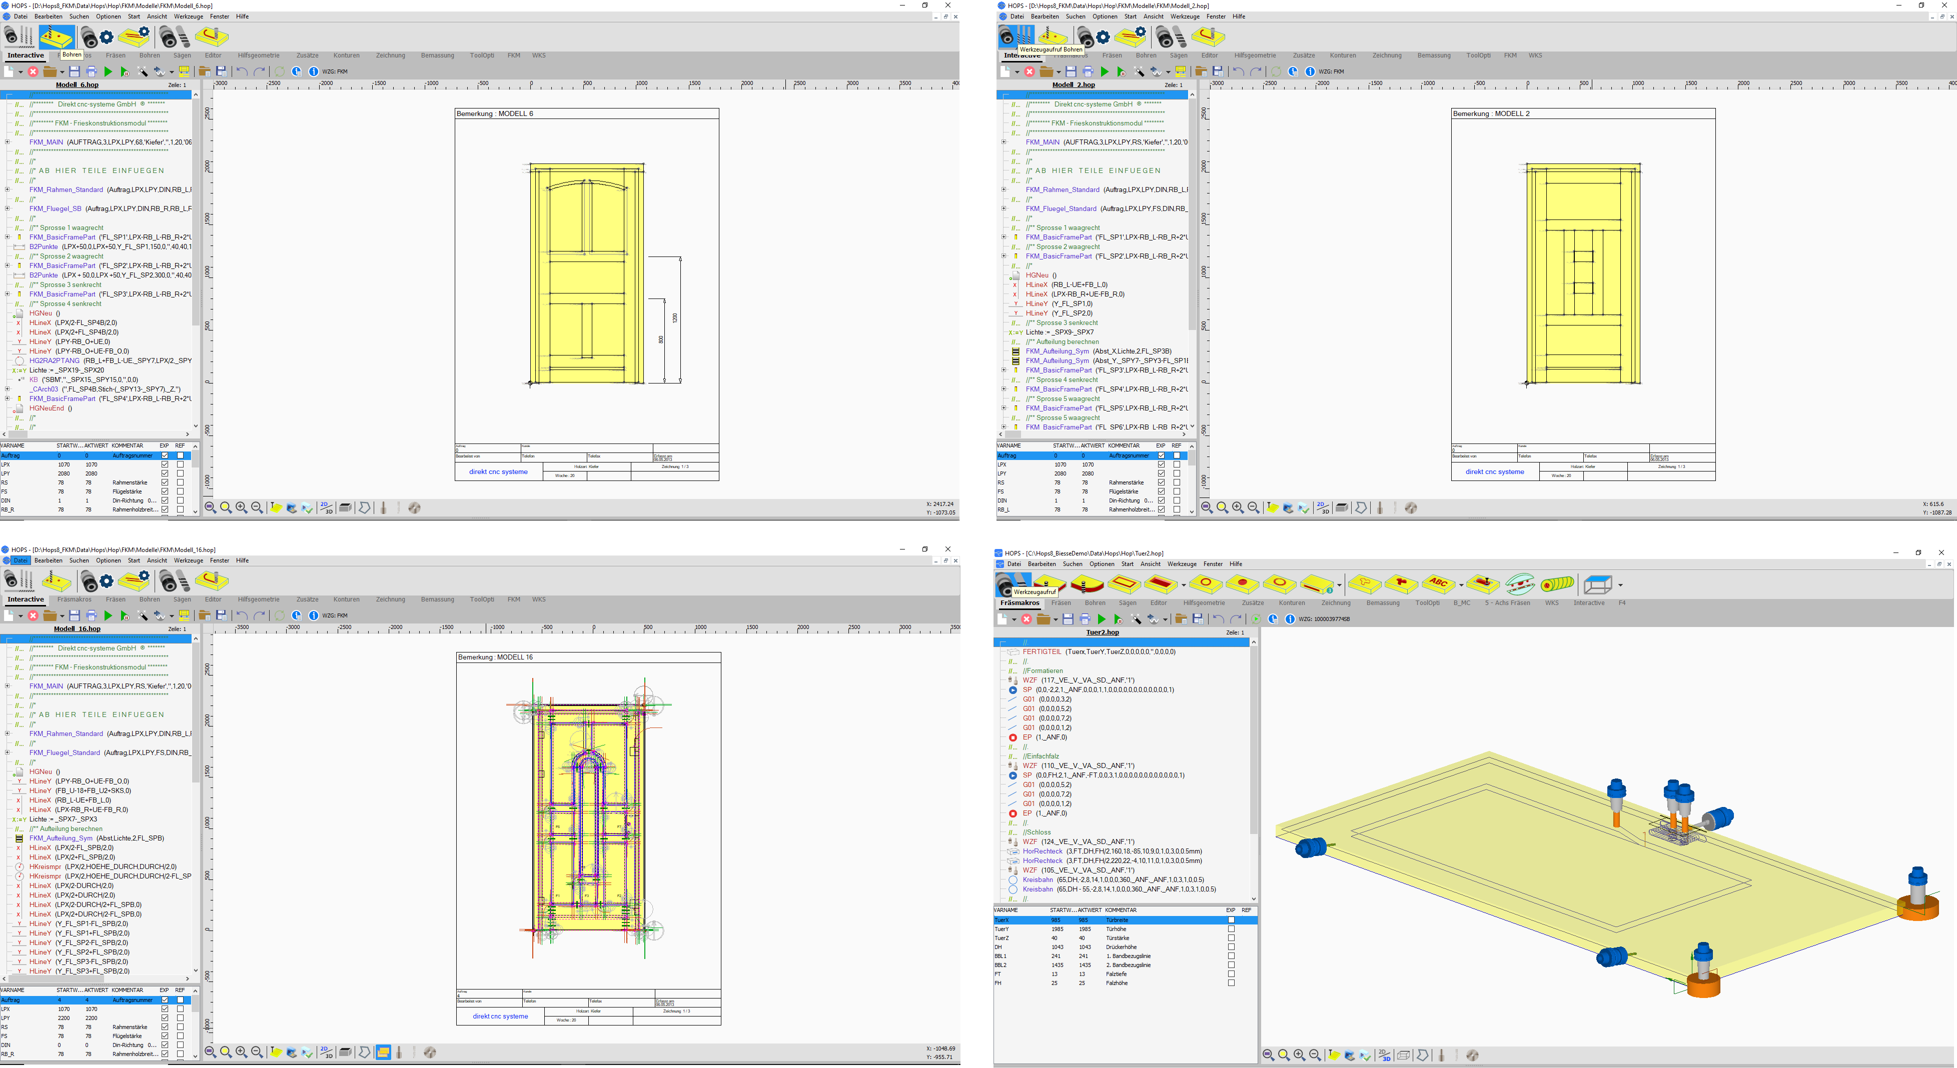Uncheck EXP checkbox for LPX in Modell_6 variables
Viewport: 1957px width, 1068px height.
pos(165,464)
